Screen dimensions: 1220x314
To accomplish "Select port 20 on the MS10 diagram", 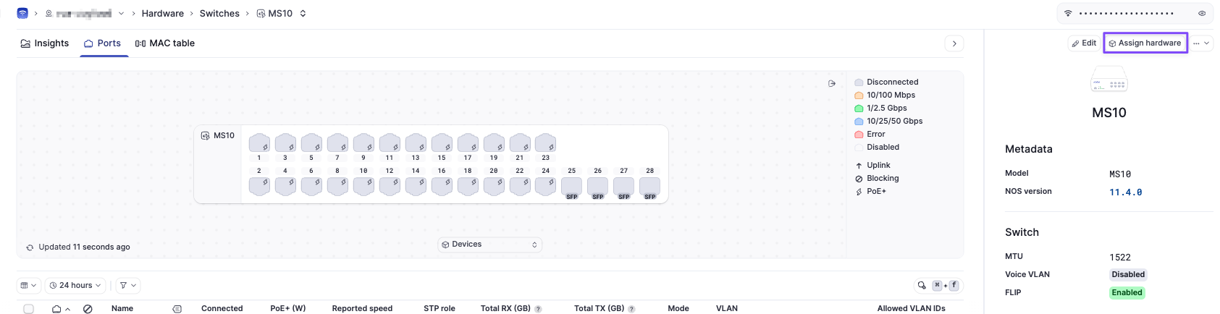I will pyautogui.click(x=494, y=186).
